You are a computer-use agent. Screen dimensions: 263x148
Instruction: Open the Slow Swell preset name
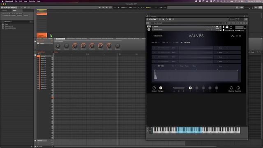[x=158, y=36]
